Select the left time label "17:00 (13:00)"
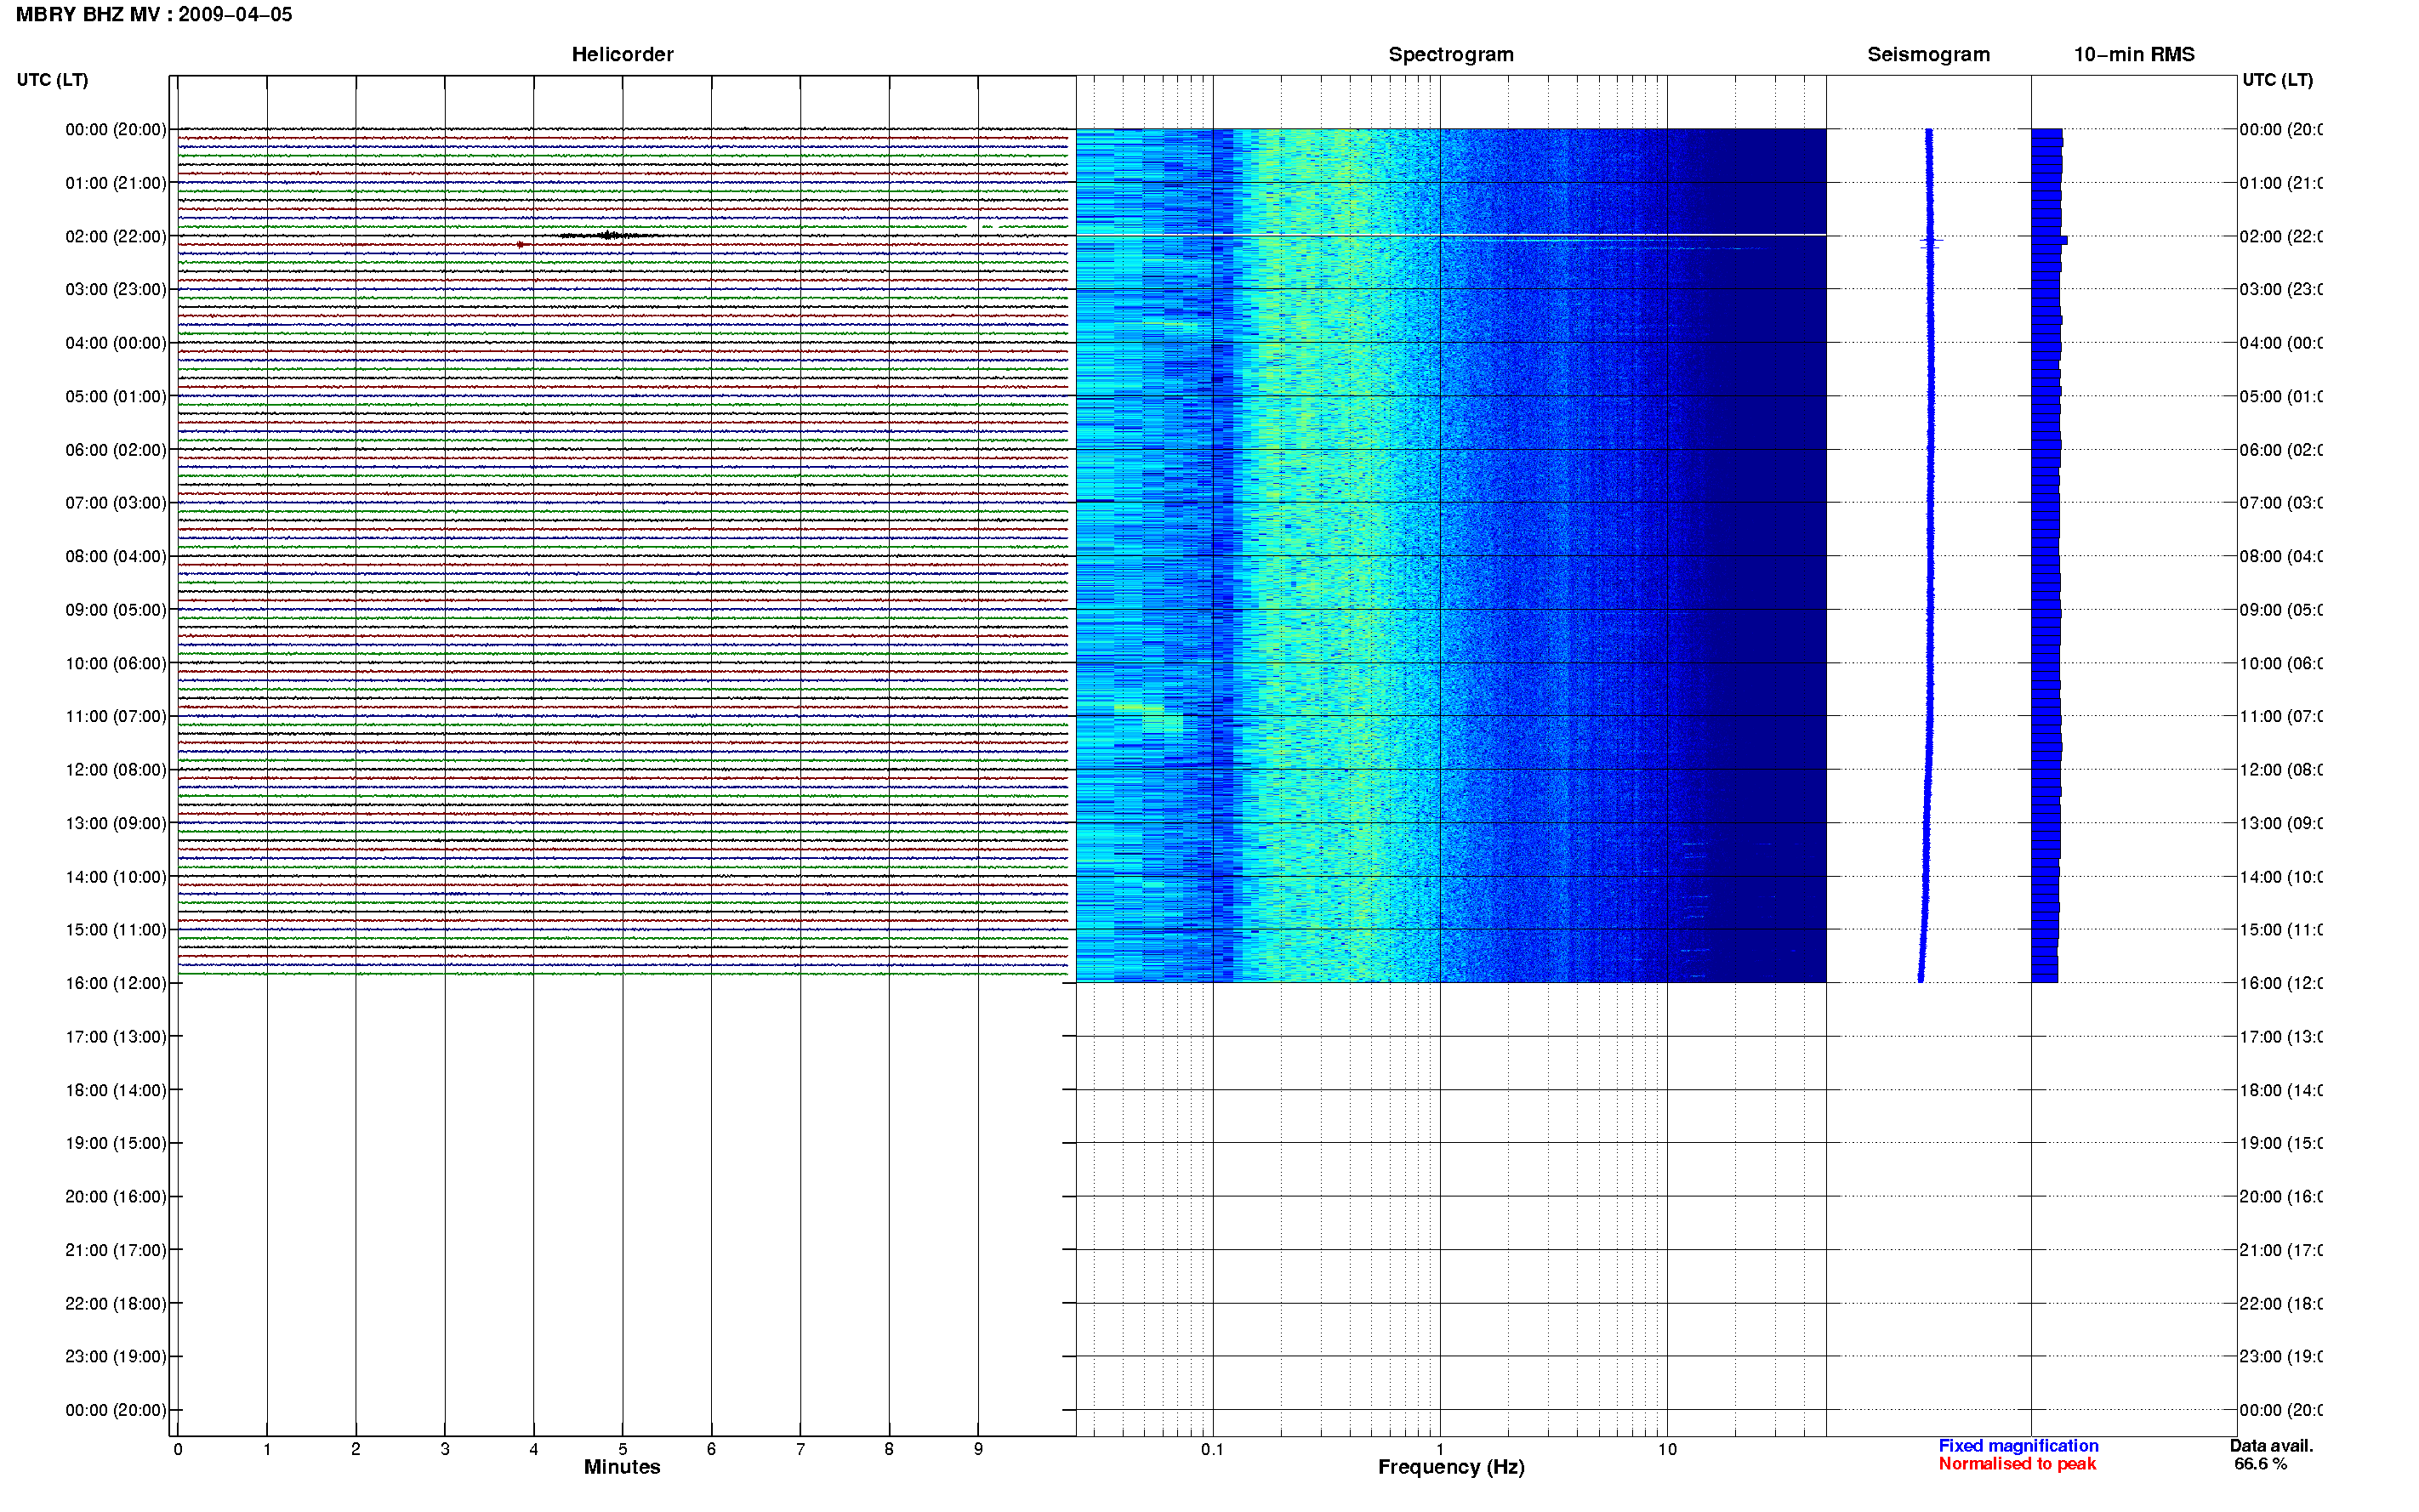Image resolution: width=2419 pixels, height=1512 pixels. tap(116, 1037)
